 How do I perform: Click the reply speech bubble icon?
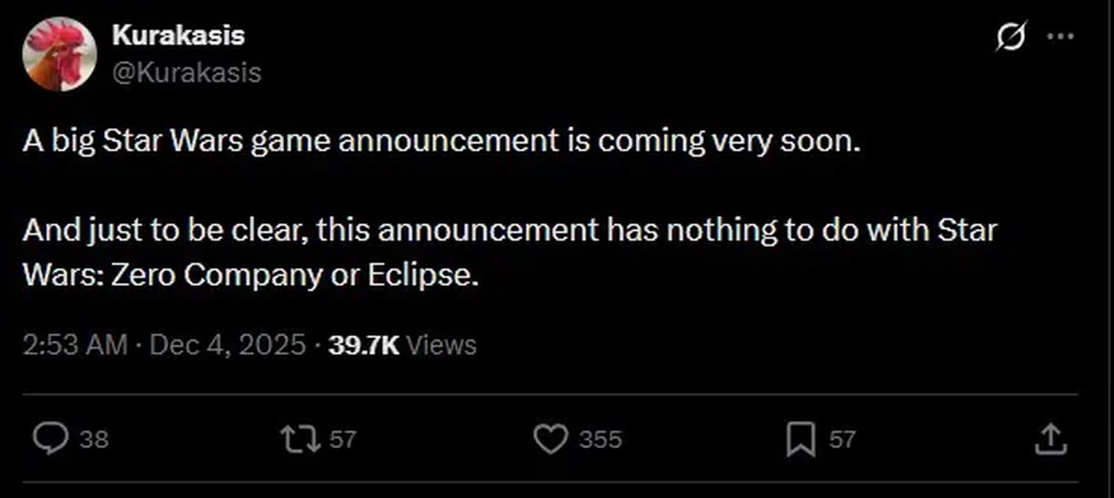tap(51, 439)
